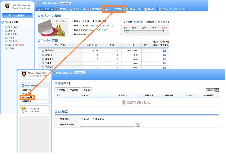Open 受信トレイ folder in the sidebar tree
226x160 pixels.
[x=12, y=27]
